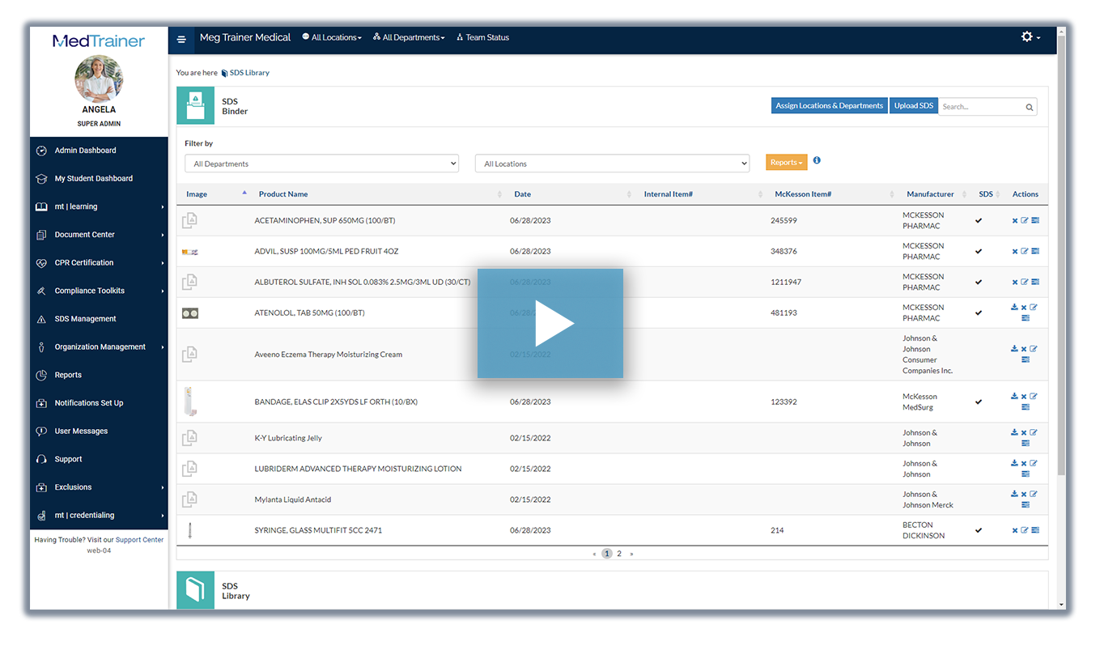The width and height of the screenshot is (1100, 646).
Task: Open Admin Dashboard from the sidebar
Action: (85, 151)
